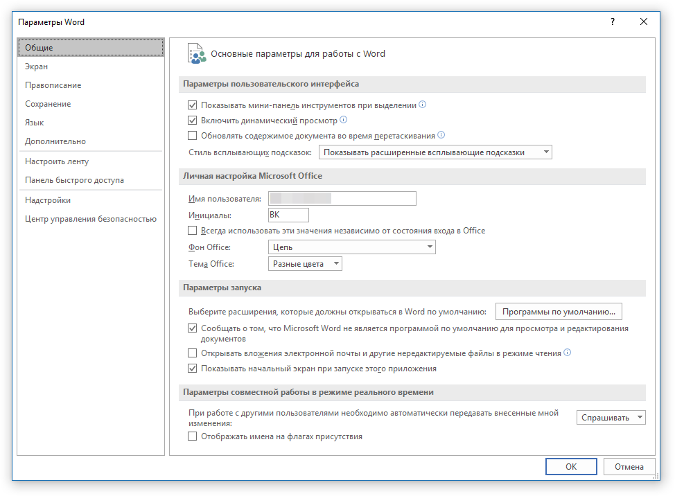
Task: Toggle presence flag names checkbox
Action: point(193,436)
